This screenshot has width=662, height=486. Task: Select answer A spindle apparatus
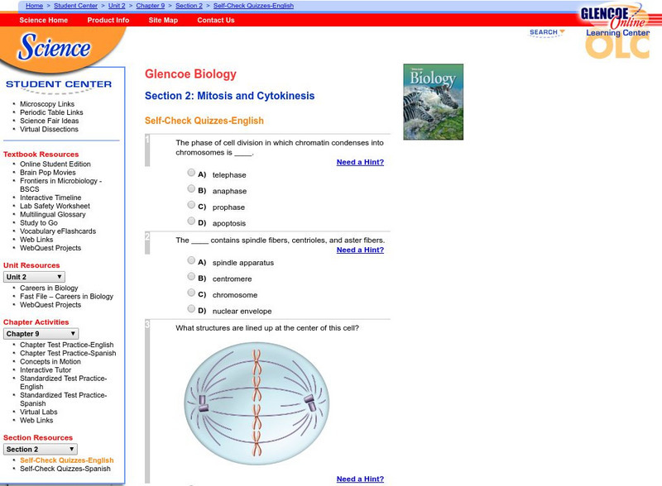point(191,260)
